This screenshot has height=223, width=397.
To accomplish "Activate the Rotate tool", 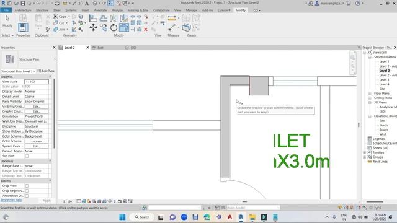I will coord(114,27).
